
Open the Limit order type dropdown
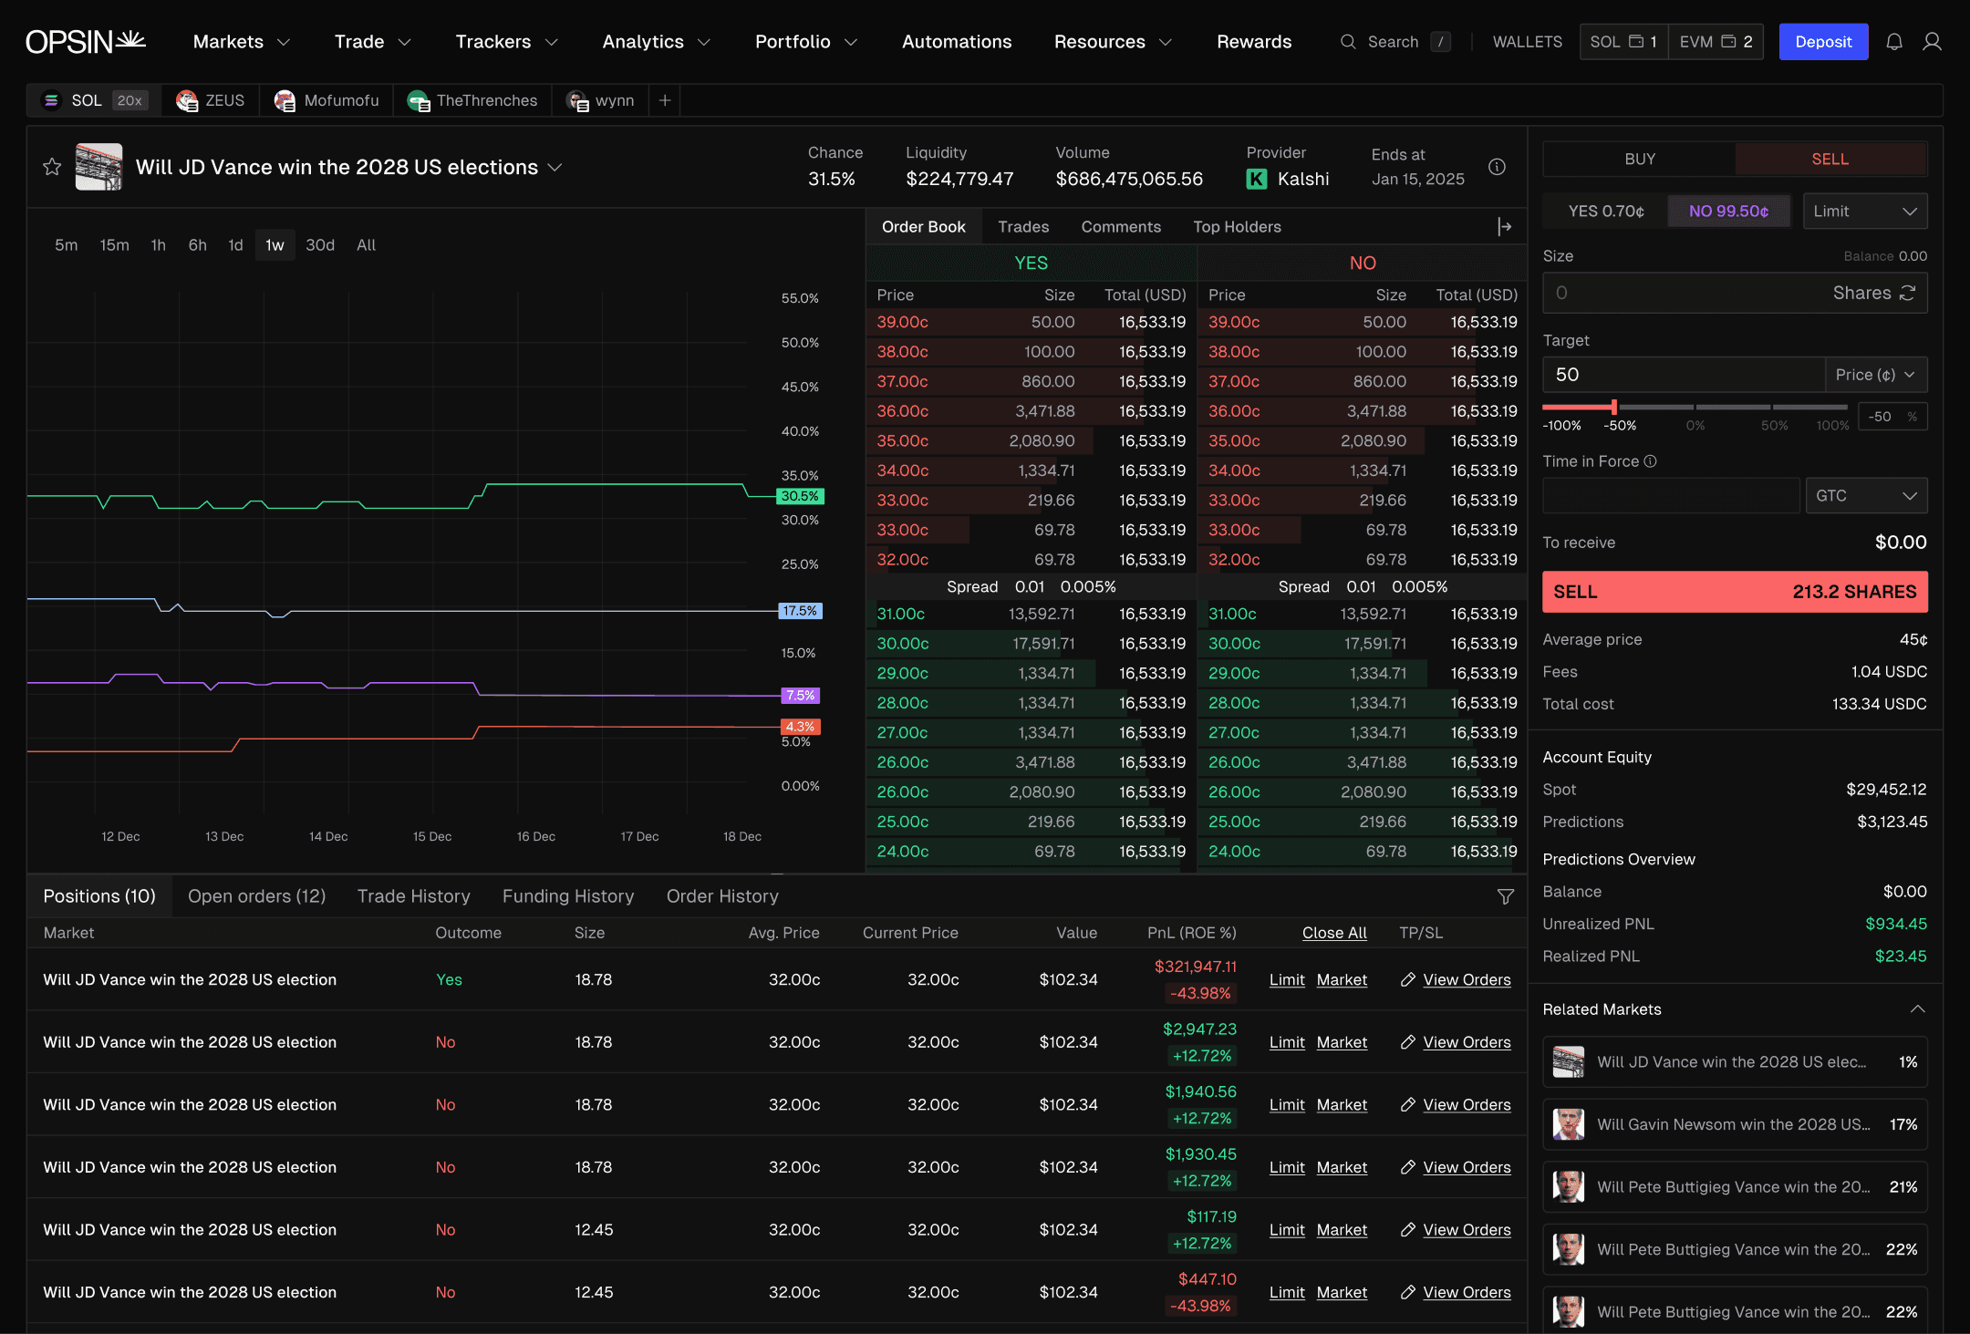[x=1864, y=212]
